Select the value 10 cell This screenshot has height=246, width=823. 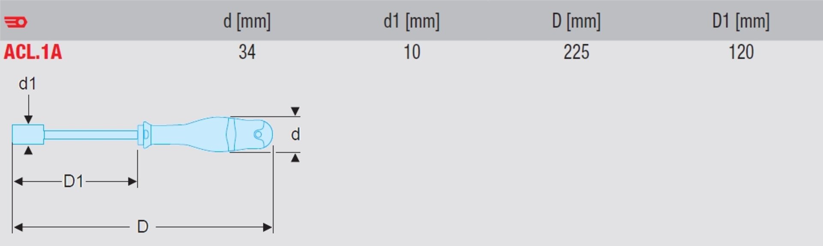pyautogui.click(x=412, y=52)
